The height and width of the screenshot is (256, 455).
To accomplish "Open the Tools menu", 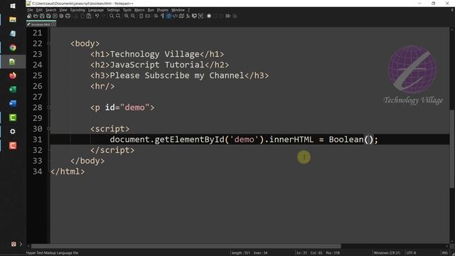I will click(x=127, y=10).
